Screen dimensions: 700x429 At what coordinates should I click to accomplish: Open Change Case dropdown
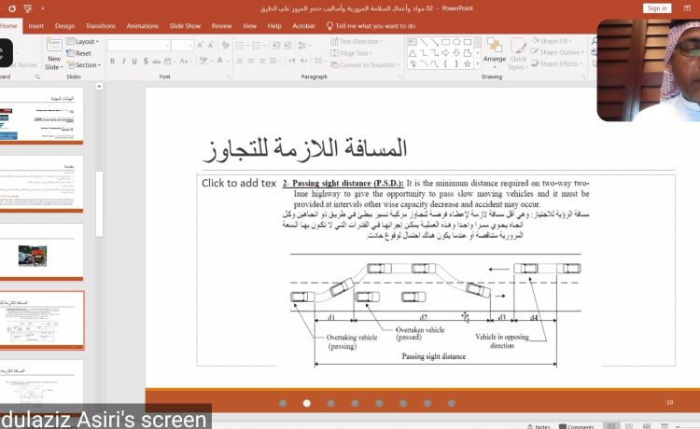186,62
